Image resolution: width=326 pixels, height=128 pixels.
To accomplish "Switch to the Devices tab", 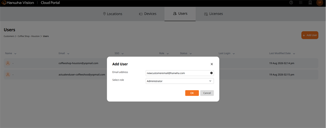I will (x=148, y=14).
